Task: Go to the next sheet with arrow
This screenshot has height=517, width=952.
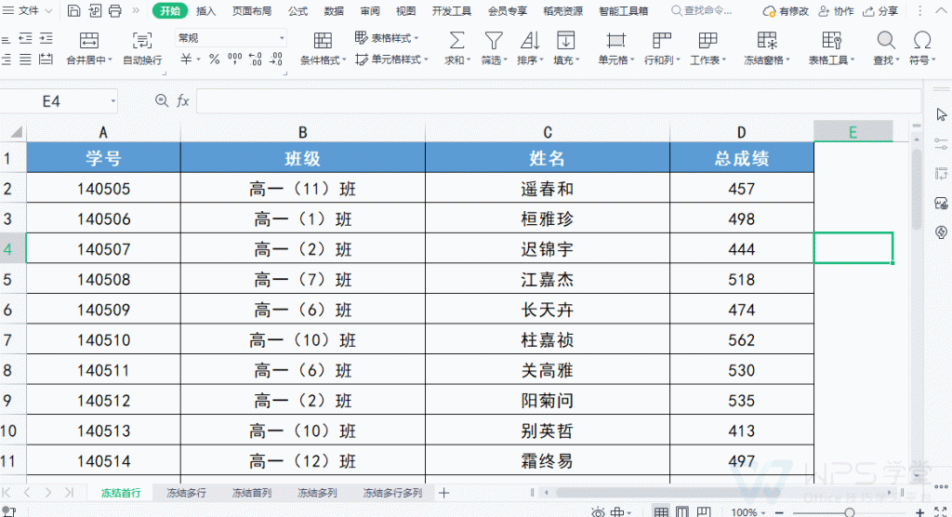Action: (x=48, y=493)
